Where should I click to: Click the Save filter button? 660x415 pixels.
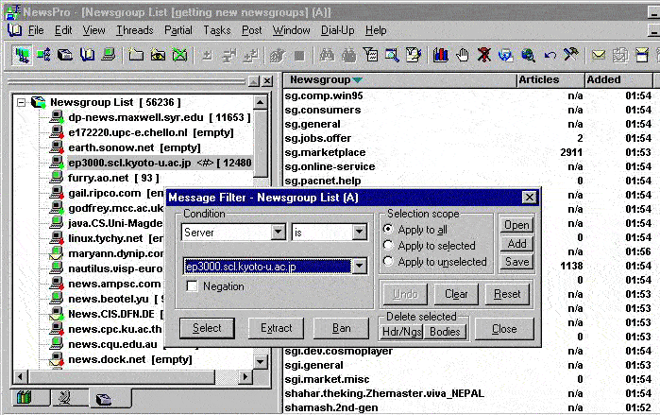tap(516, 262)
